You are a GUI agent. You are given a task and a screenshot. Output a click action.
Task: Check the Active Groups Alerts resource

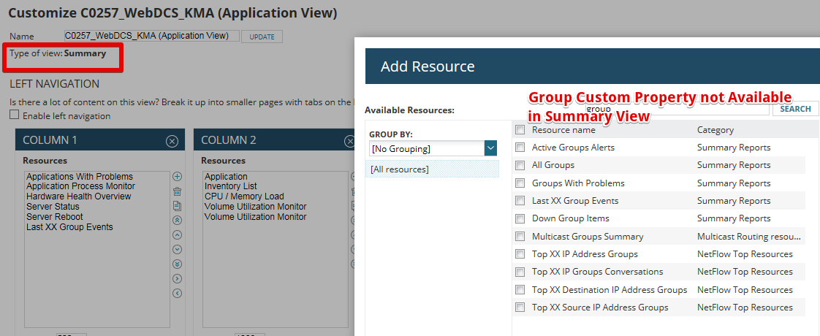pyautogui.click(x=520, y=148)
